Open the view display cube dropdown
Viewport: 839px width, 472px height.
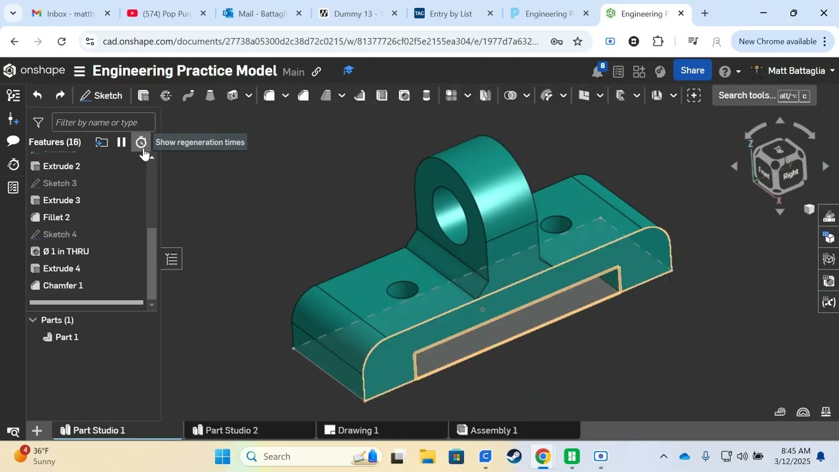tap(810, 209)
